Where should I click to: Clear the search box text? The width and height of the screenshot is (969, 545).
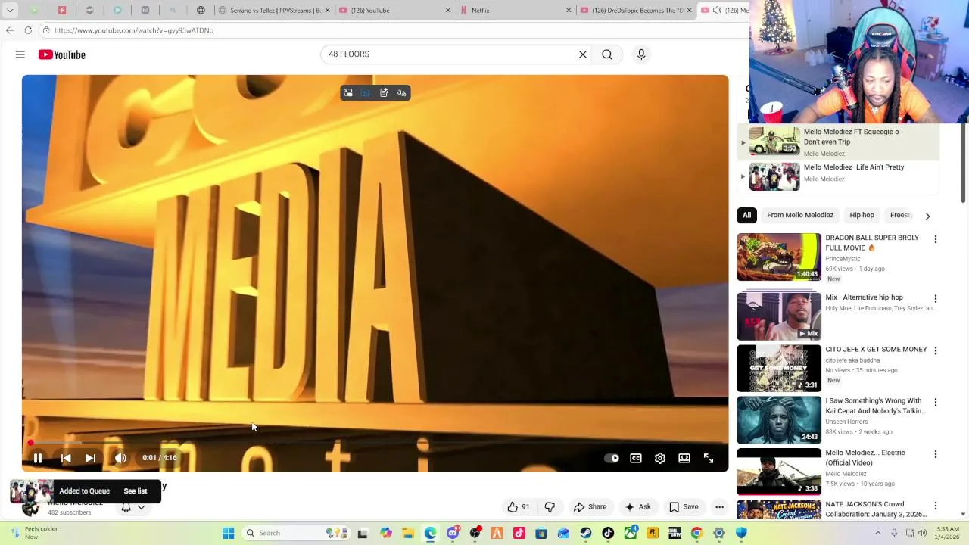pyautogui.click(x=583, y=54)
